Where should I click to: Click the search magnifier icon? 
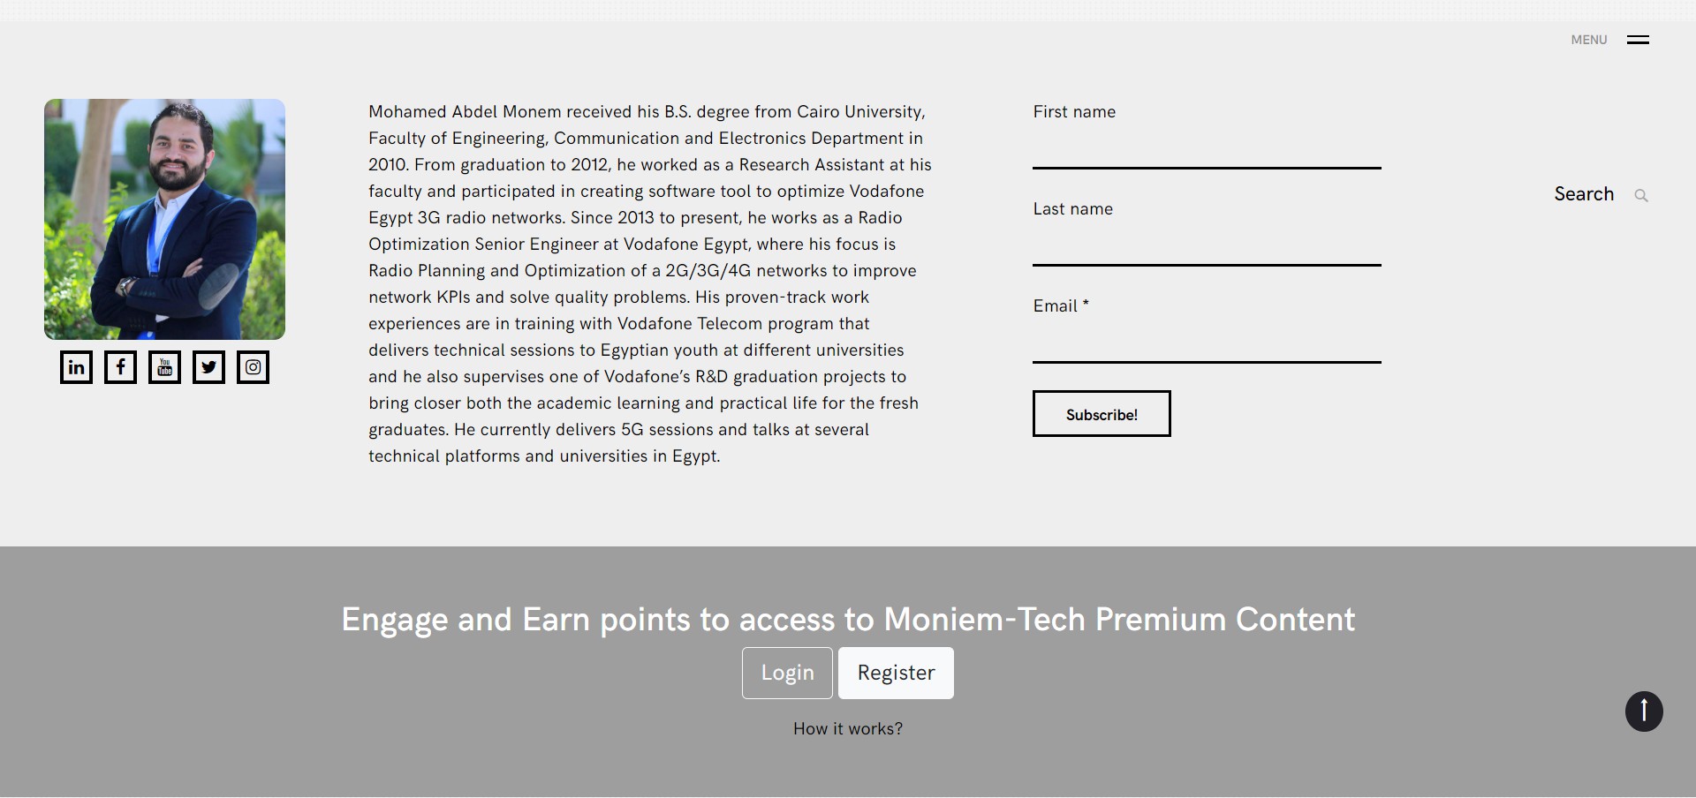point(1641,195)
